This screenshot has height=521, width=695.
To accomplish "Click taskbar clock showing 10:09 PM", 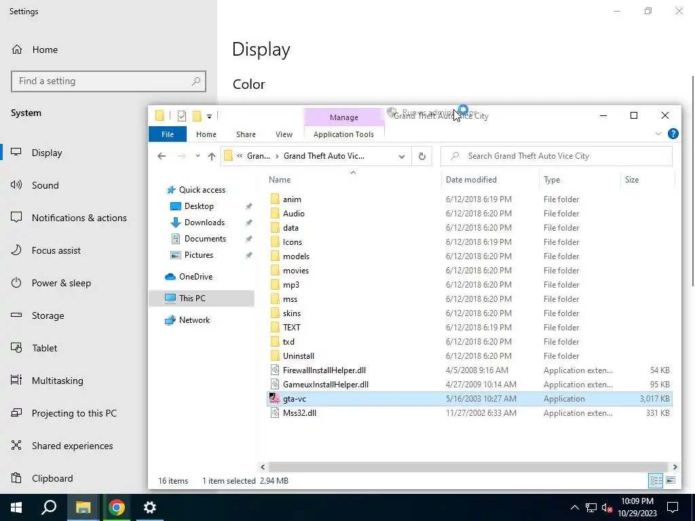I will click(x=637, y=507).
